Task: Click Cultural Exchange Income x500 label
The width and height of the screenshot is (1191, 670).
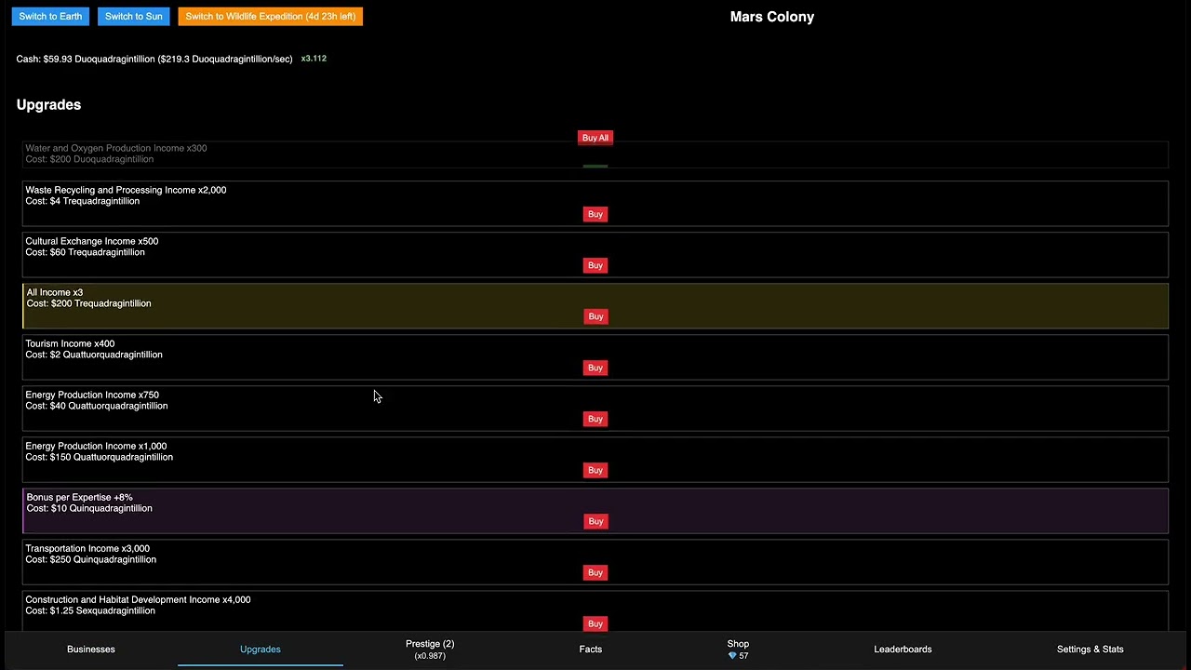Action: coord(91,241)
